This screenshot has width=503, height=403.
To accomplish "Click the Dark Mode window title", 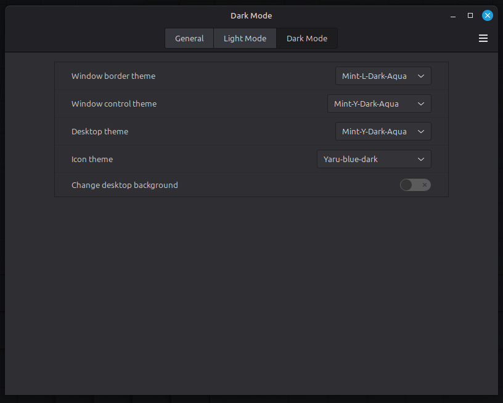I will [x=251, y=15].
